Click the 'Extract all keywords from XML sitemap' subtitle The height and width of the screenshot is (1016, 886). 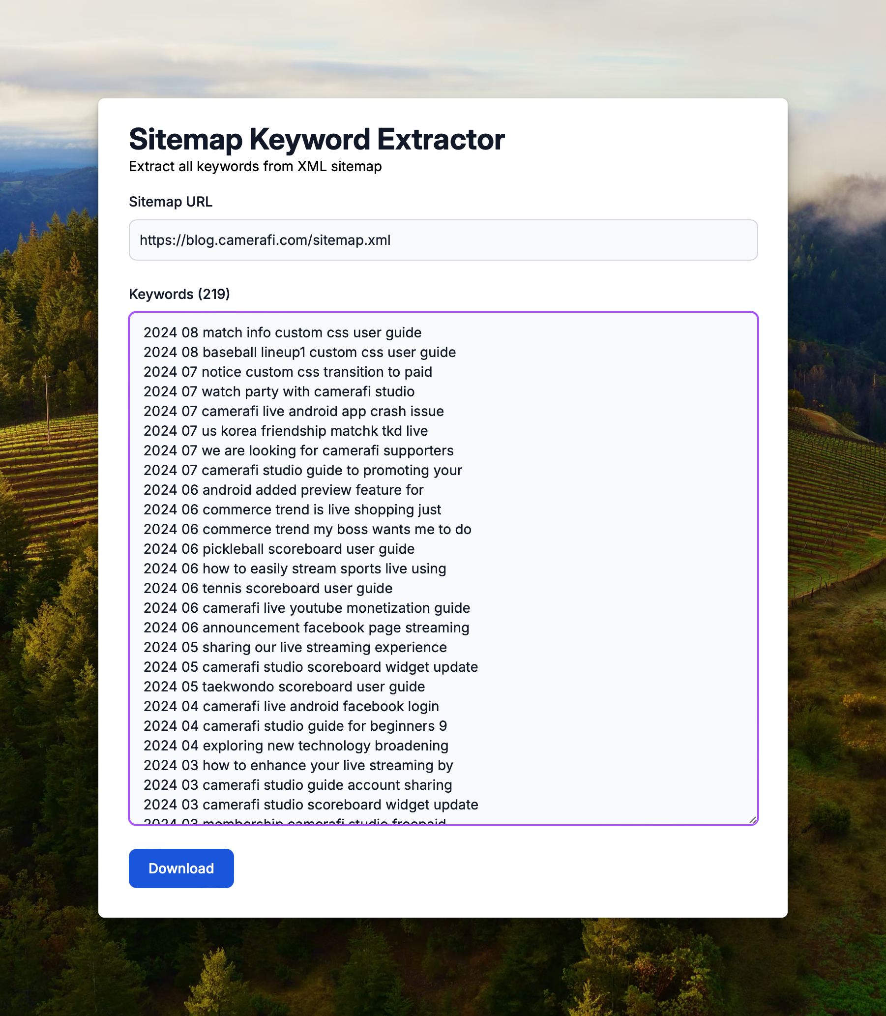[x=255, y=167]
